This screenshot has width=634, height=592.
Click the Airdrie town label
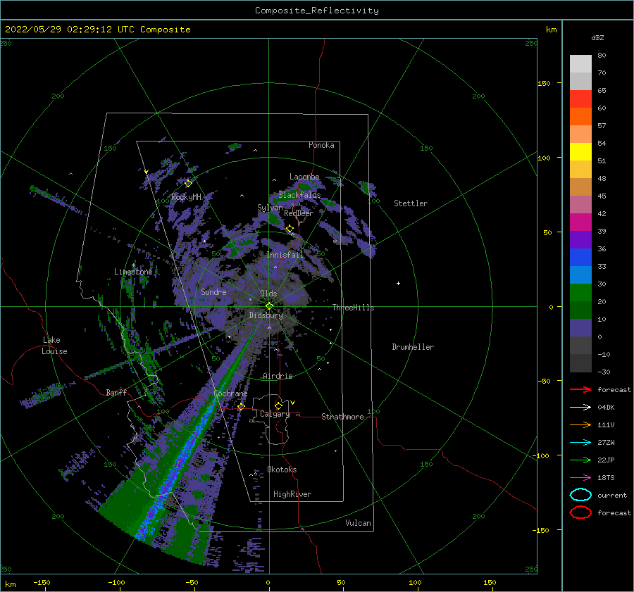pyautogui.click(x=278, y=376)
